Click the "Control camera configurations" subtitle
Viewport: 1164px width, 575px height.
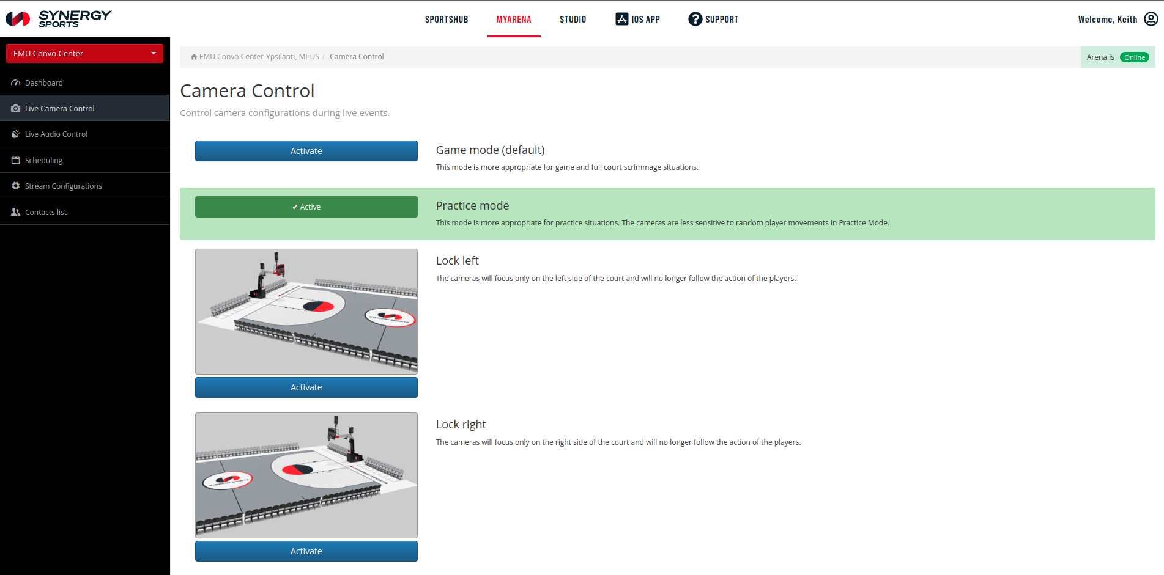tap(284, 113)
